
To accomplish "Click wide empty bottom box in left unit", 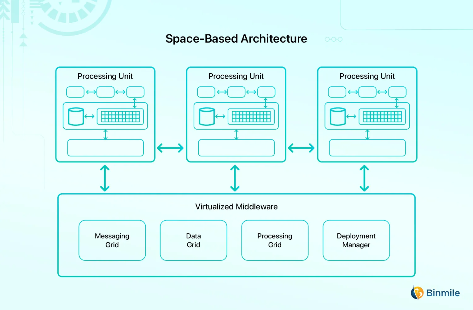I will point(105,148).
